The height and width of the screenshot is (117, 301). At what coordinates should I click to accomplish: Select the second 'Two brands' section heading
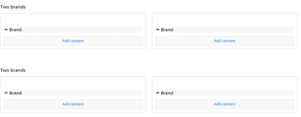13,70
